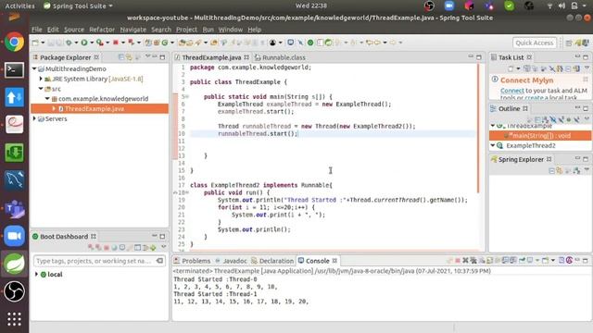Click the Remove All Terminated Launches console icon
593x333 pixels.
[x=473, y=261]
